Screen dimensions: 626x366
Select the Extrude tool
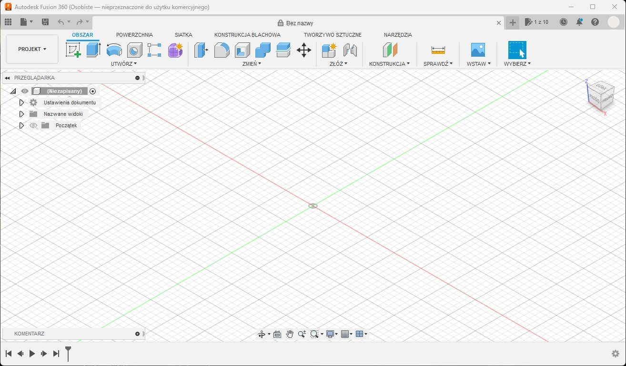tap(93, 50)
